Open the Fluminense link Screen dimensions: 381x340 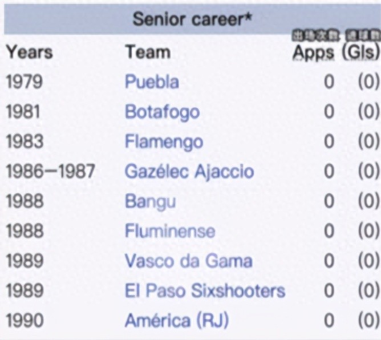pyautogui.click(x=170, y=231)
